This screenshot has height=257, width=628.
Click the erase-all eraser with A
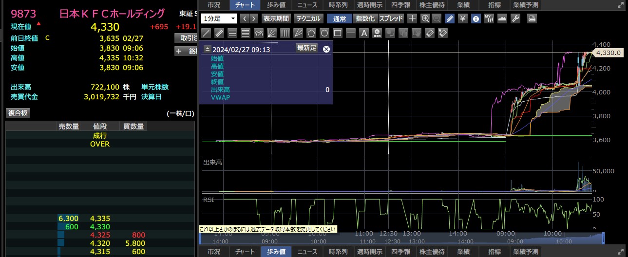[442, 33]
